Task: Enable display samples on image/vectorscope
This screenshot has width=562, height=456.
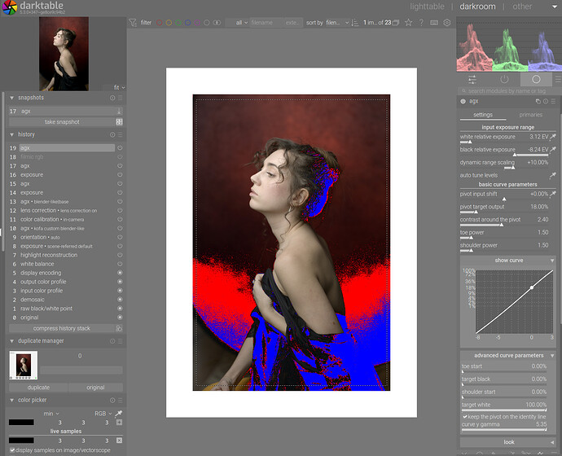Action: [12, 449]
